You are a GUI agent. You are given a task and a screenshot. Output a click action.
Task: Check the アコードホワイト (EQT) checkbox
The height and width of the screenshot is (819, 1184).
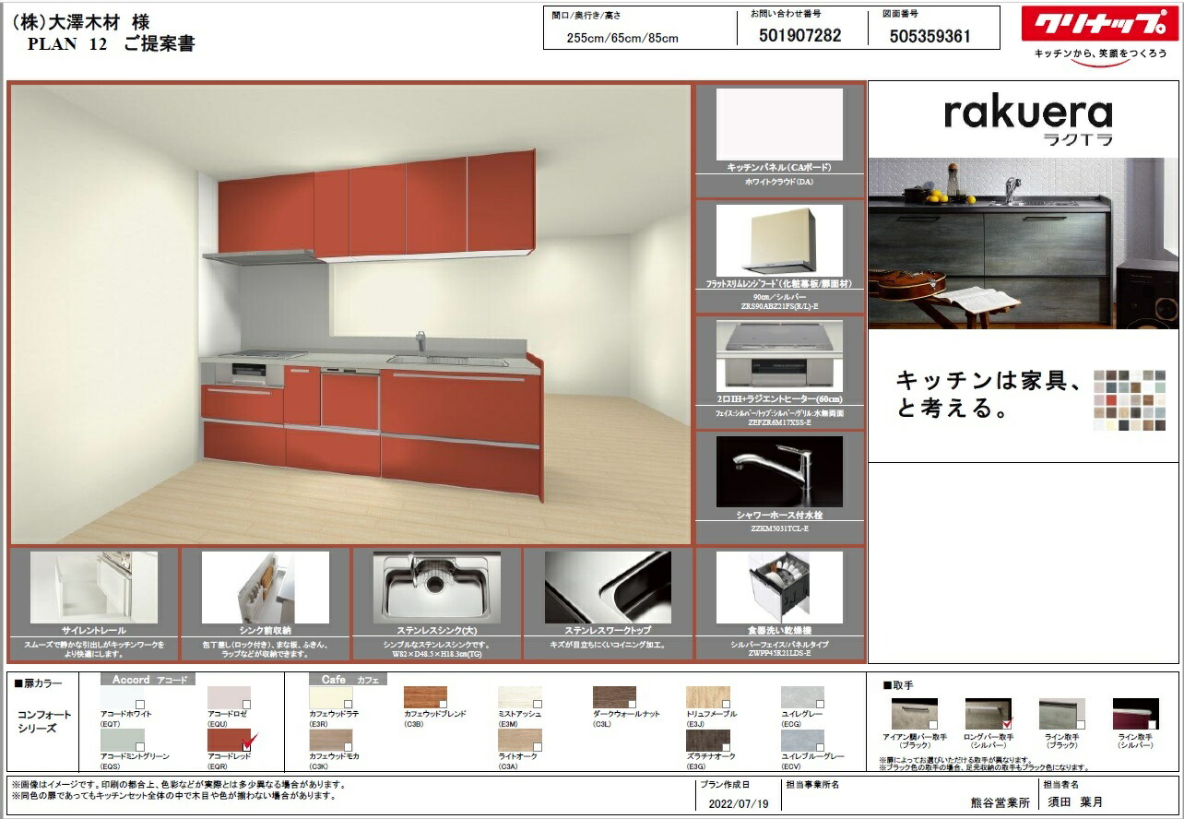(x=138, y=704)
